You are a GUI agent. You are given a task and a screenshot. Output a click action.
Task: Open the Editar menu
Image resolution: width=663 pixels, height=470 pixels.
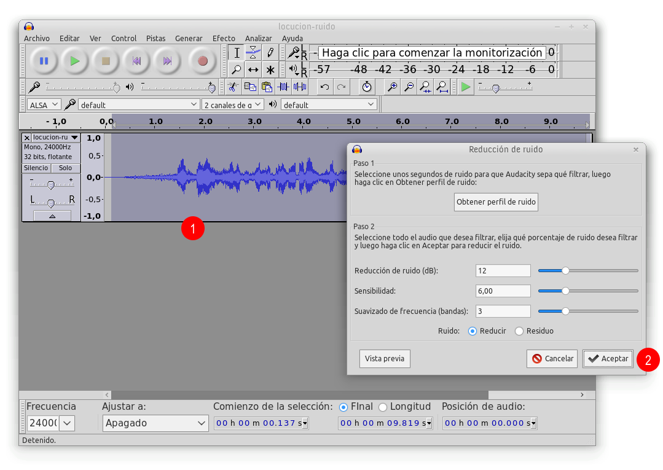(x=69, y=39)
